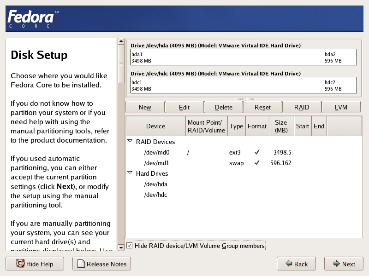The image size is (369, 276).
Task: Select the /dev/md1 RAID device row
Action: (244, 163)
